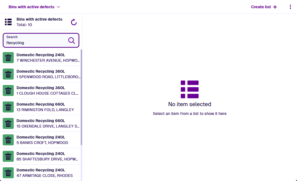Click the large No item selected placeholder icon
This screenshot has height=181, width=297.
189,89
